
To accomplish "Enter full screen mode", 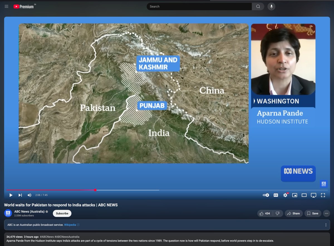I will click(323, 195).
